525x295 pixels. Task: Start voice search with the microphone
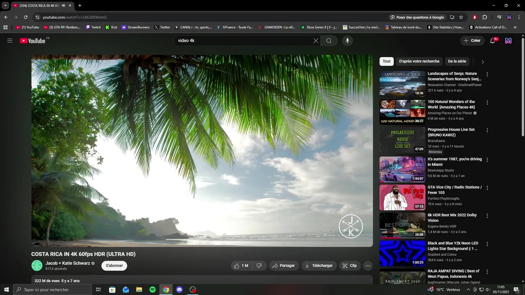pyautogui.click(x=347, y=41)
